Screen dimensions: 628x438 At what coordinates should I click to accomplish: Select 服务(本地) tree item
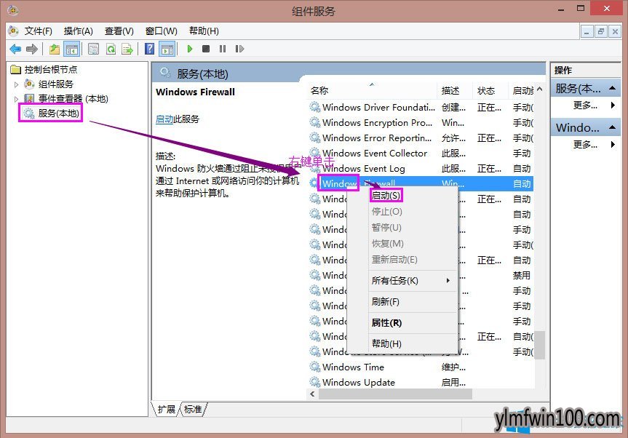click(58, 114)
